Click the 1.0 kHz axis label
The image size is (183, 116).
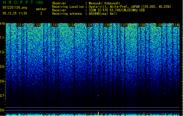click(x=2, y=52)
